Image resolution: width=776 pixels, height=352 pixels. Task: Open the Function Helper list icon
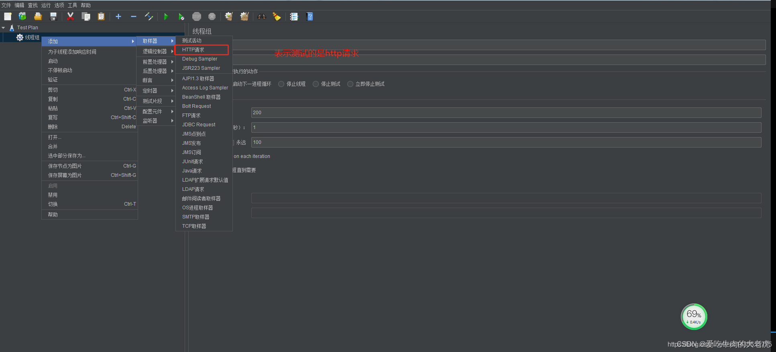click(294, 16)
